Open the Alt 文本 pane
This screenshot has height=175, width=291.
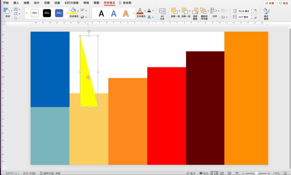162,14
